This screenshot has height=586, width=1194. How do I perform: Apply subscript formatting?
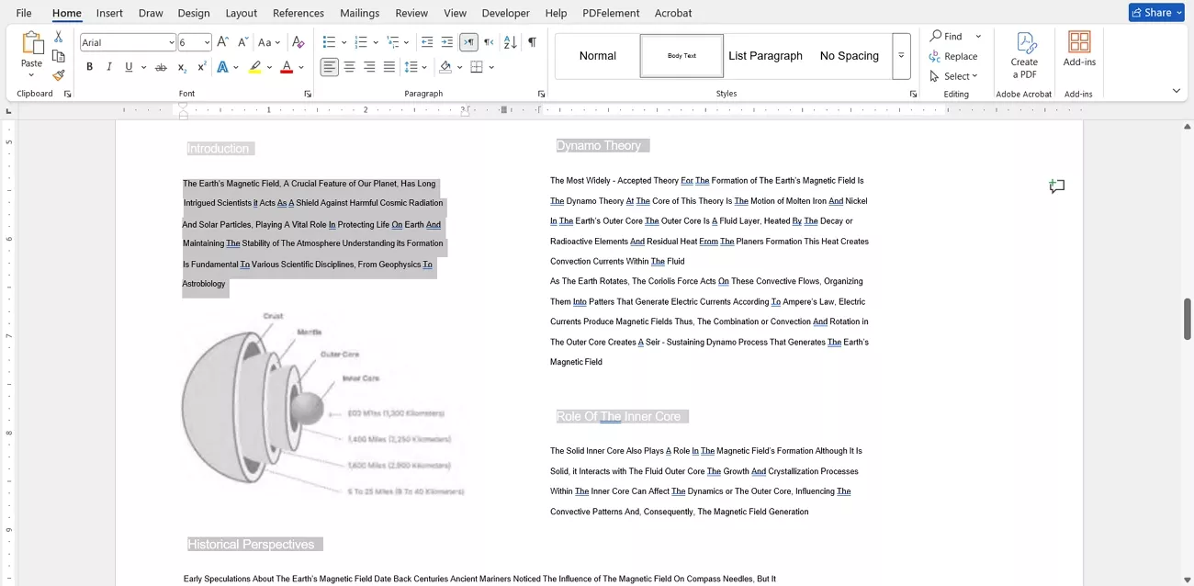point(181,66)
